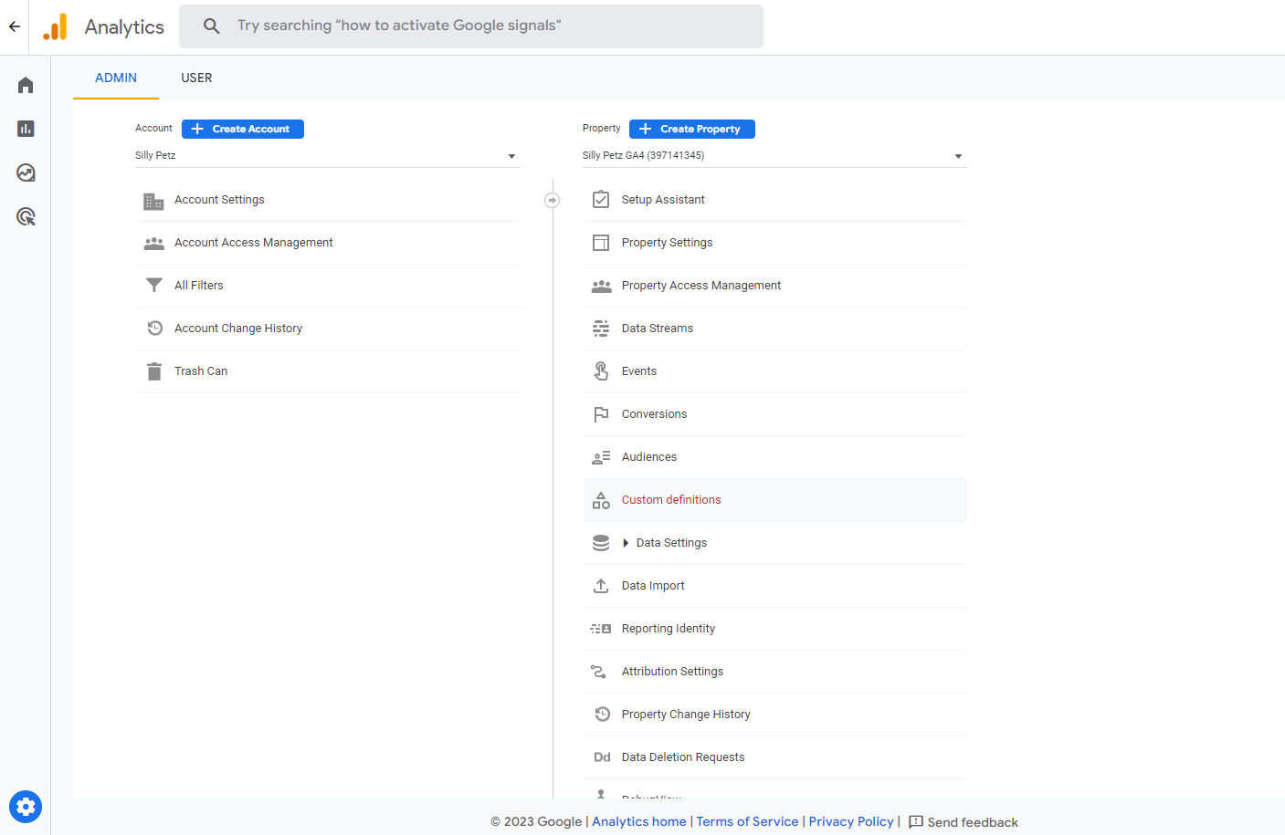Viewport: 1285px width, 835px height.
Task: Open the Silly Petz GA4 property dropdown
Action: 774,156
